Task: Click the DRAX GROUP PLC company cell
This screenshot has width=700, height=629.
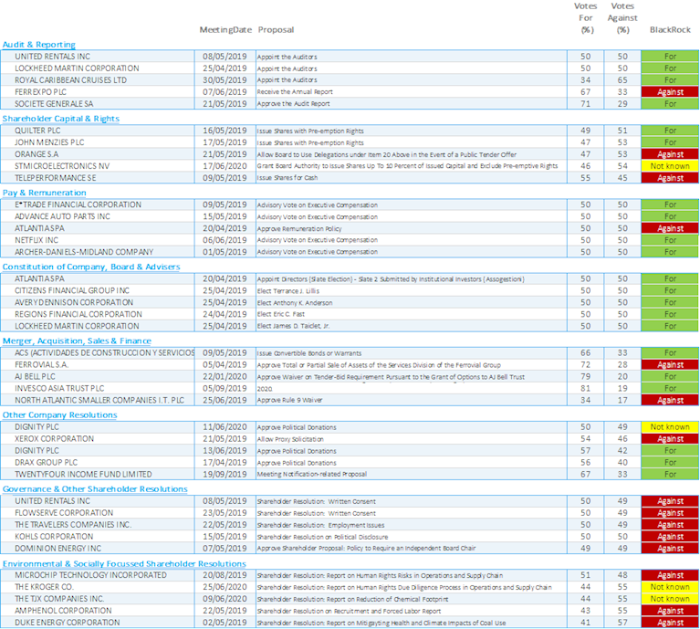Action: (98, 463)
